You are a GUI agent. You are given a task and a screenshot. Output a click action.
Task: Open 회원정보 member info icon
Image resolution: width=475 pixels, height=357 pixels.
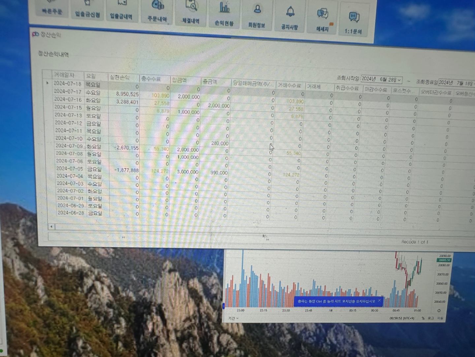pyautogui.click(x=257, y=16)
